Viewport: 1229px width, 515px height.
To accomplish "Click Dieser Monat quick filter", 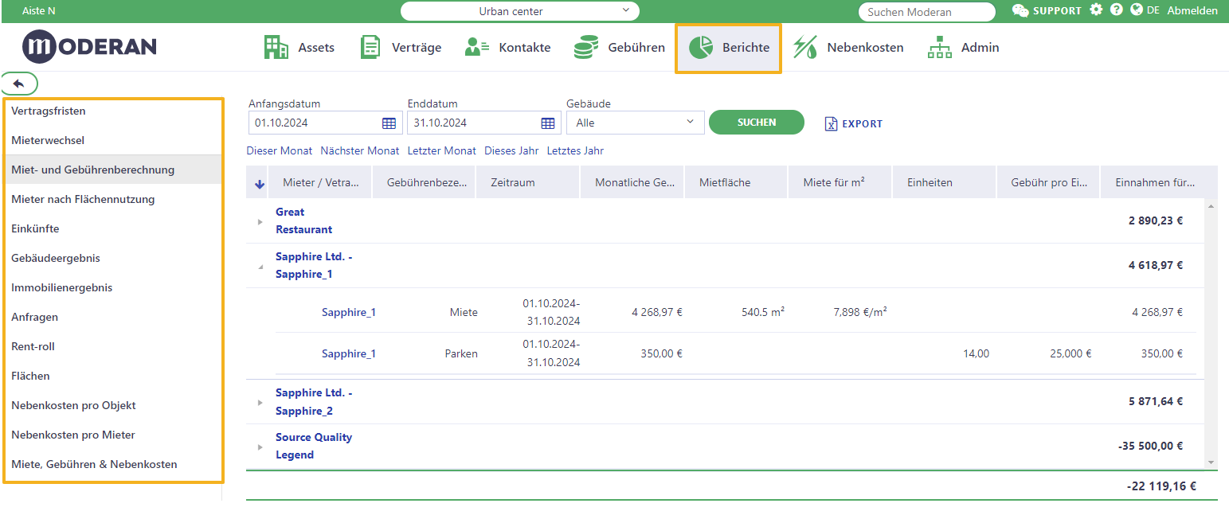I will [x=280, y=150].
